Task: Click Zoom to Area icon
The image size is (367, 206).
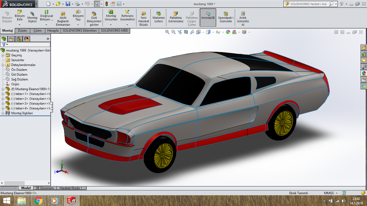Action: click(174, 32)
